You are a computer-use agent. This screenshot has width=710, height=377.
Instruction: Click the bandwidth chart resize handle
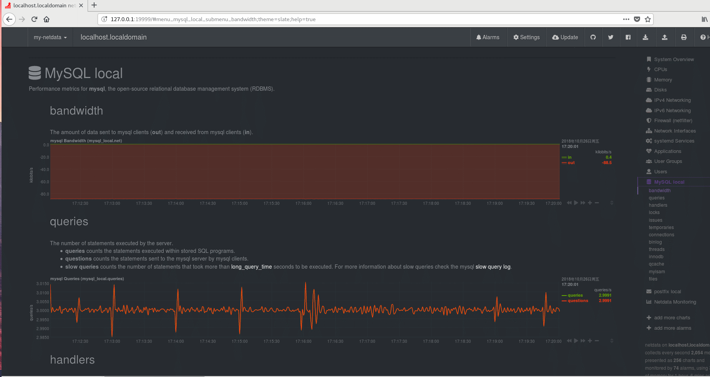612,203
